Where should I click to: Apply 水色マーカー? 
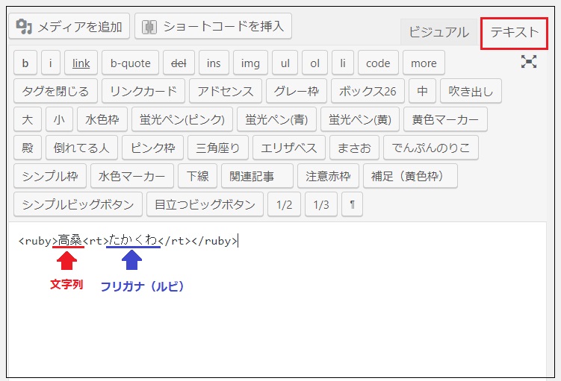pos(132,176)
